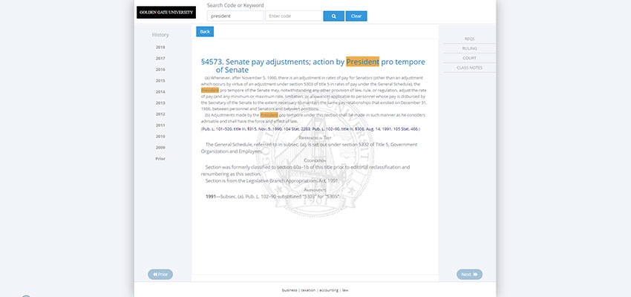Click the 'taxation' footer link
Viewport: 631px width, 297px height.
(308, 290)
